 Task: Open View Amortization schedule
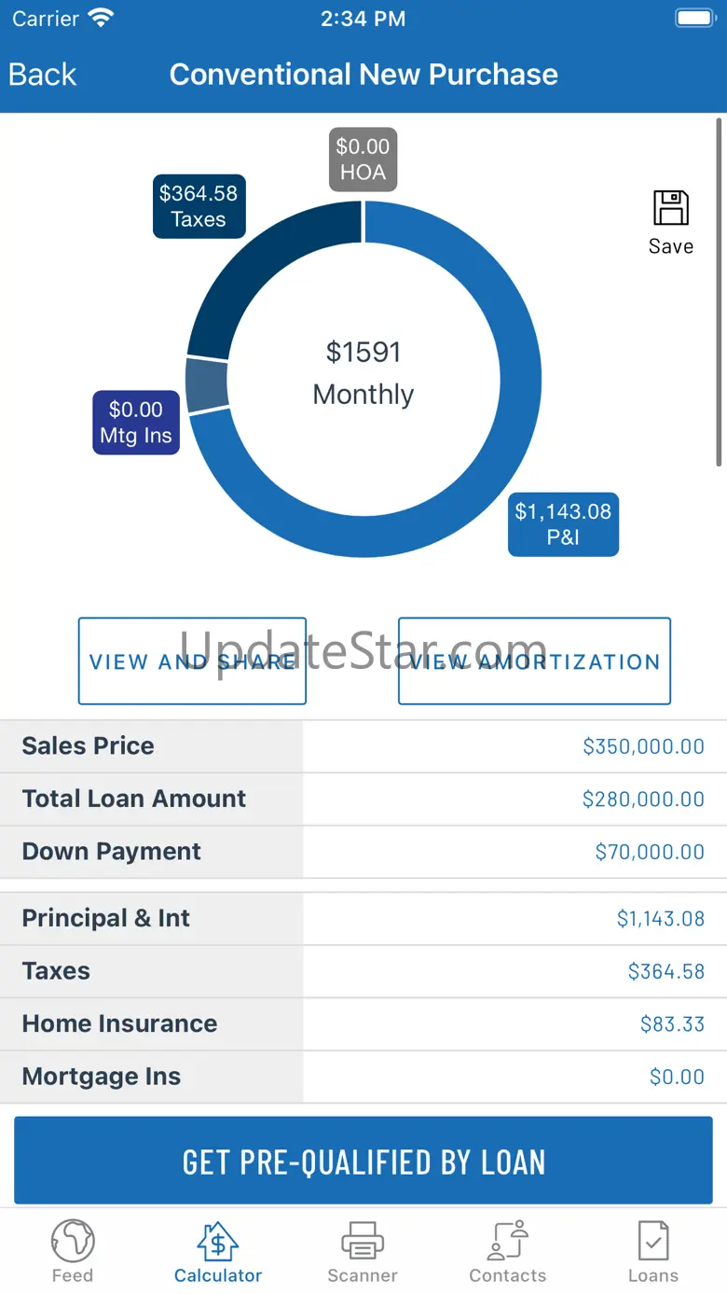[534, 661]
